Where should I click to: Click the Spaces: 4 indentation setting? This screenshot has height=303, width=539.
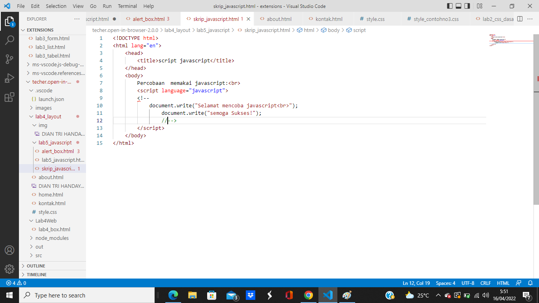point(445,283)
